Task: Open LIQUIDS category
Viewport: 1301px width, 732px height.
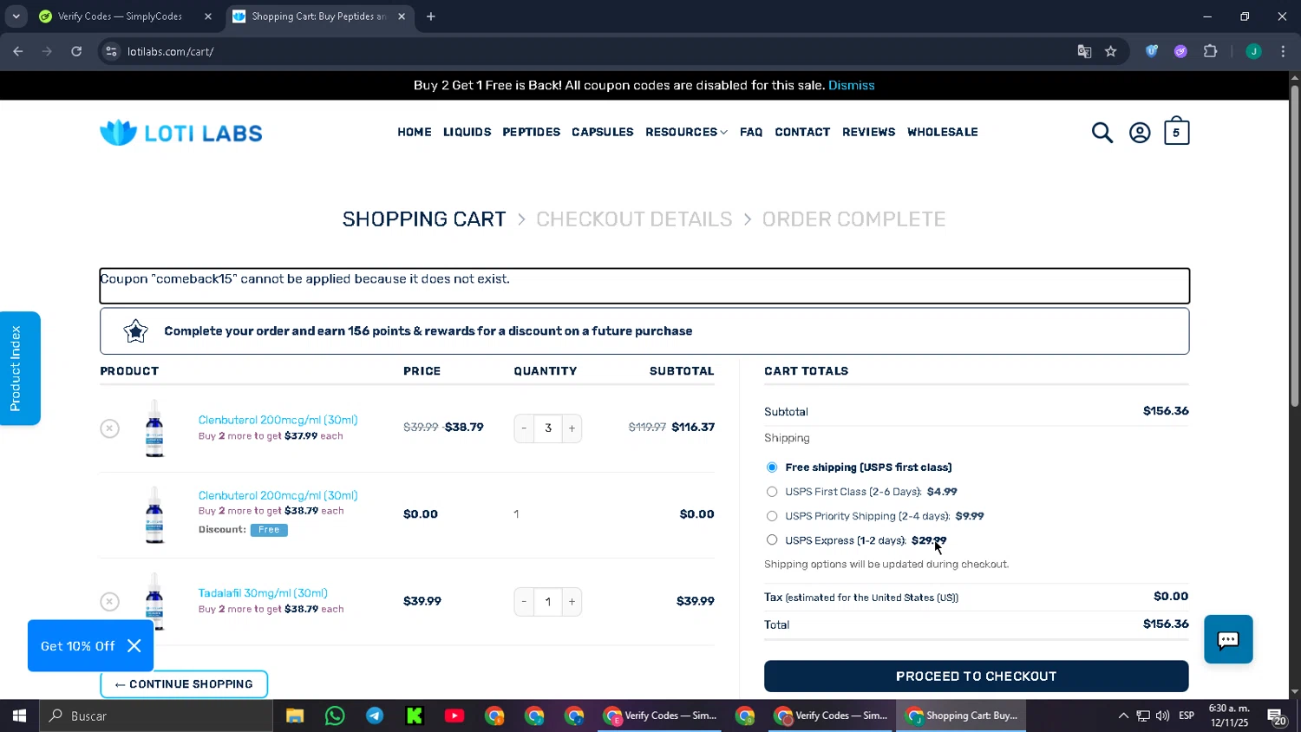Action: 467,133
